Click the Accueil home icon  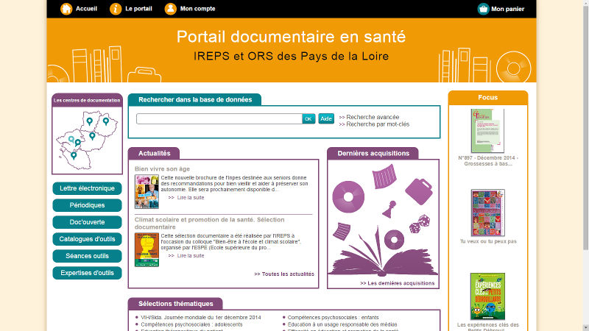point(66,9)
